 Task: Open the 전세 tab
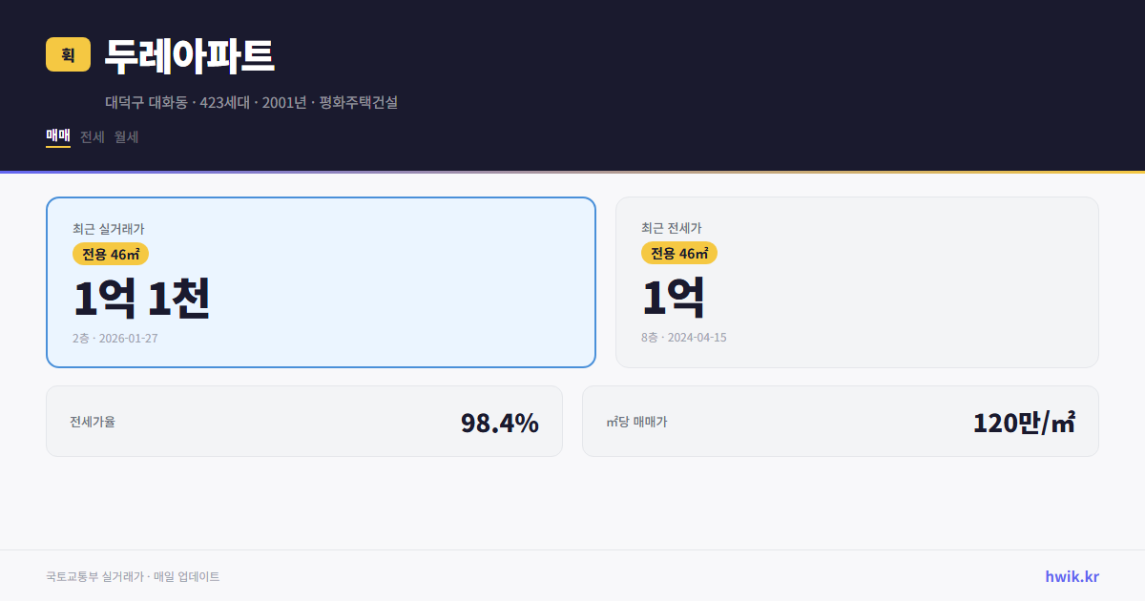(x=91, y=136)
